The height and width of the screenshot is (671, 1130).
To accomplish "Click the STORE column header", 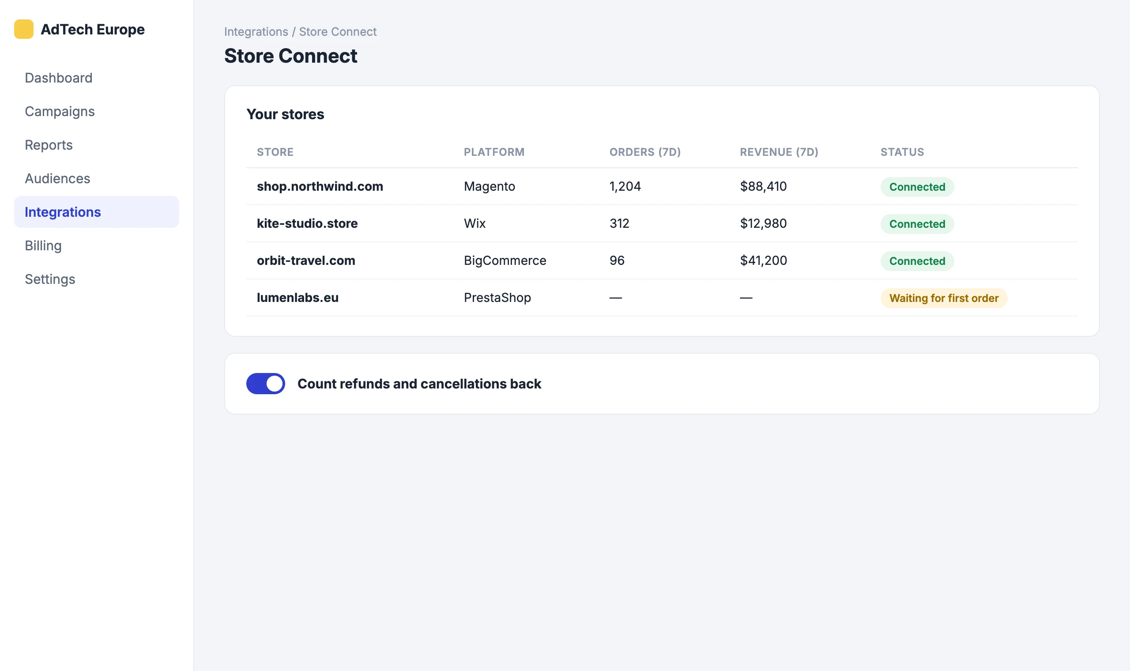I will click(275, 152).
